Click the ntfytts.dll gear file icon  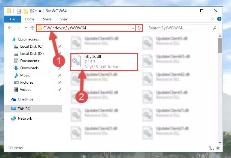[76, 61]
